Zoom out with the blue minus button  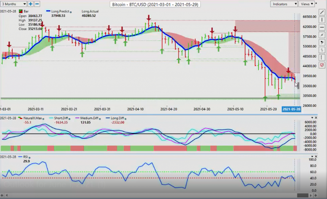[x=37, y=4]
